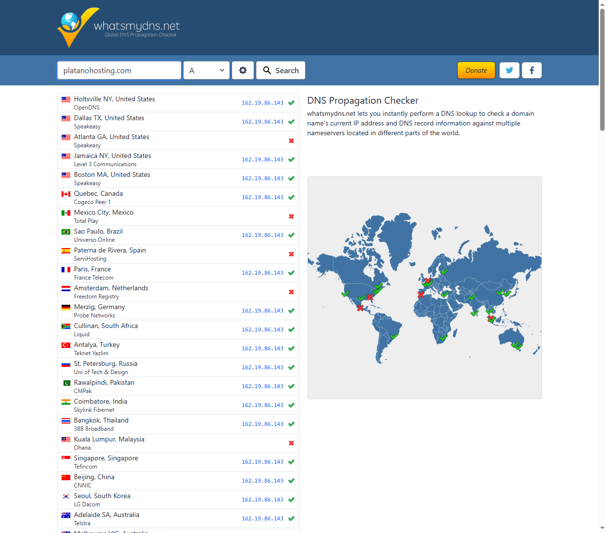Viewport: 606px width, 533px height.
Task: Click the green check for Quebec, Canada
Action: [x=291, y=197]
